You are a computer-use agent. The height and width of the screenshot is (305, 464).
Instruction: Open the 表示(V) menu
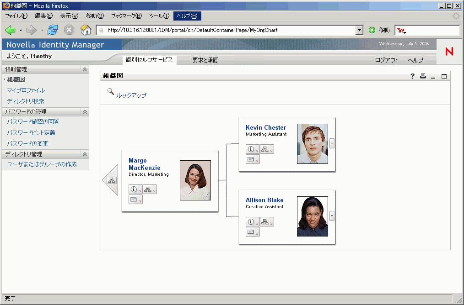point(69,16)
